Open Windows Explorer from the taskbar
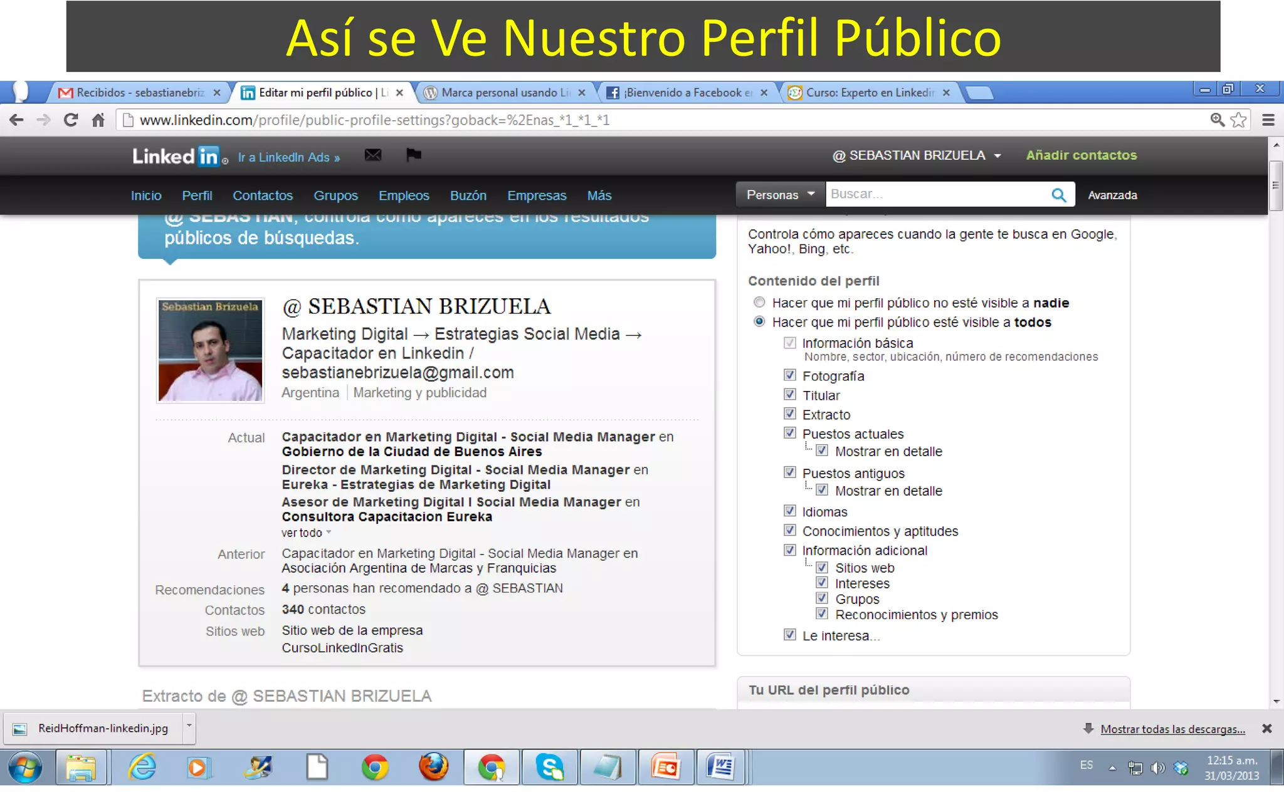The width and height of the screenshot is (1284, 802). point(82,767)
